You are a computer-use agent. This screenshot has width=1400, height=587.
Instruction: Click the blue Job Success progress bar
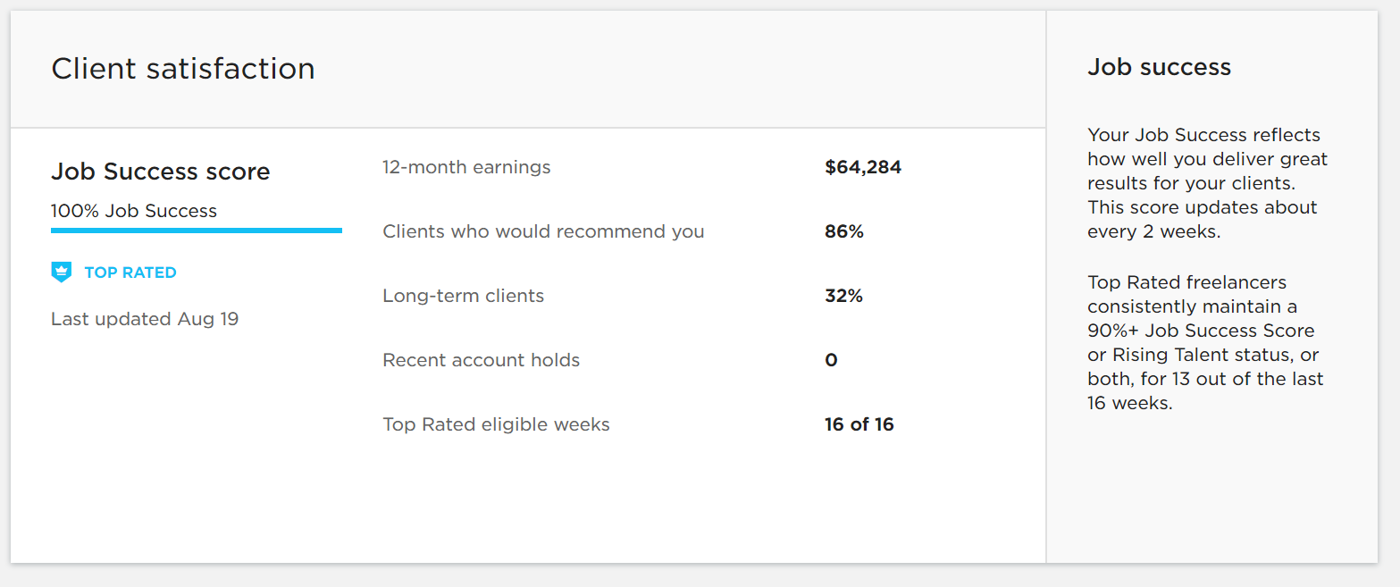197,231
